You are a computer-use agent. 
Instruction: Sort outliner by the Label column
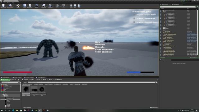[163, 9]
